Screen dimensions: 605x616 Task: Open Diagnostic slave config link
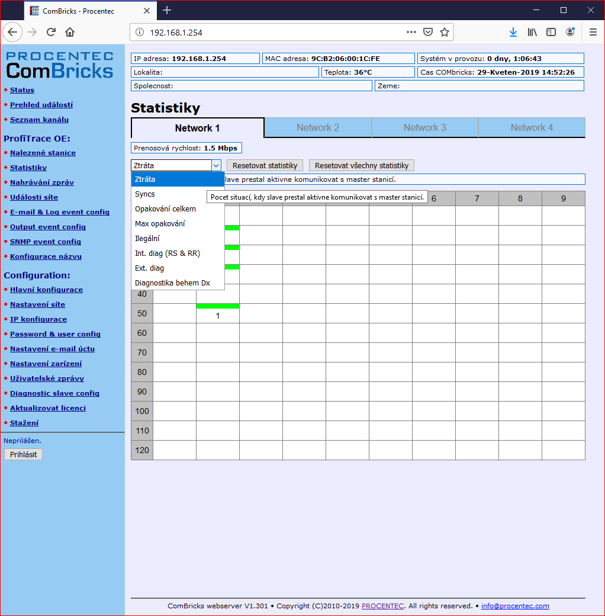click(x=54, y=393)
